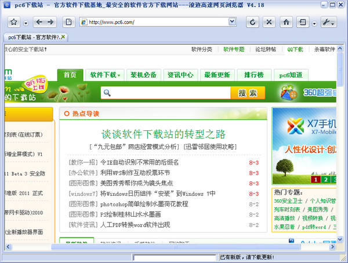The image size is (348, 263).
Task: Close the pc6下载站 tab
Action: pyautogui.click(x=64, y=37)
